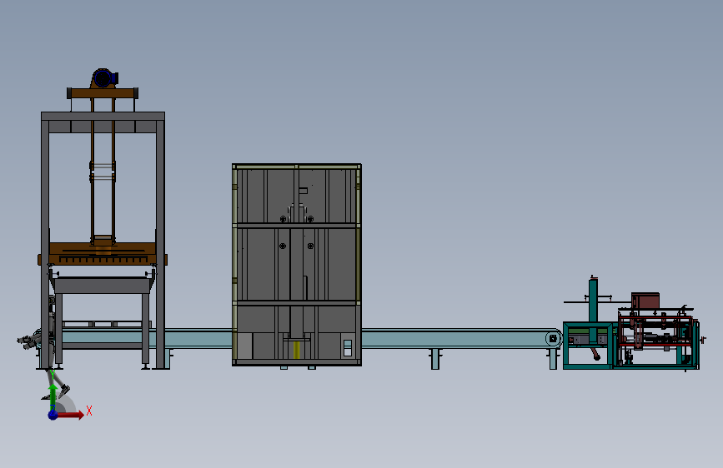This screenshot has height=468, width=723.
Task: Select the large grey central cabinet enclosure
Action: [297, 265]
